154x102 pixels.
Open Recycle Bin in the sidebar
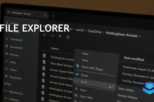point(15,78)
